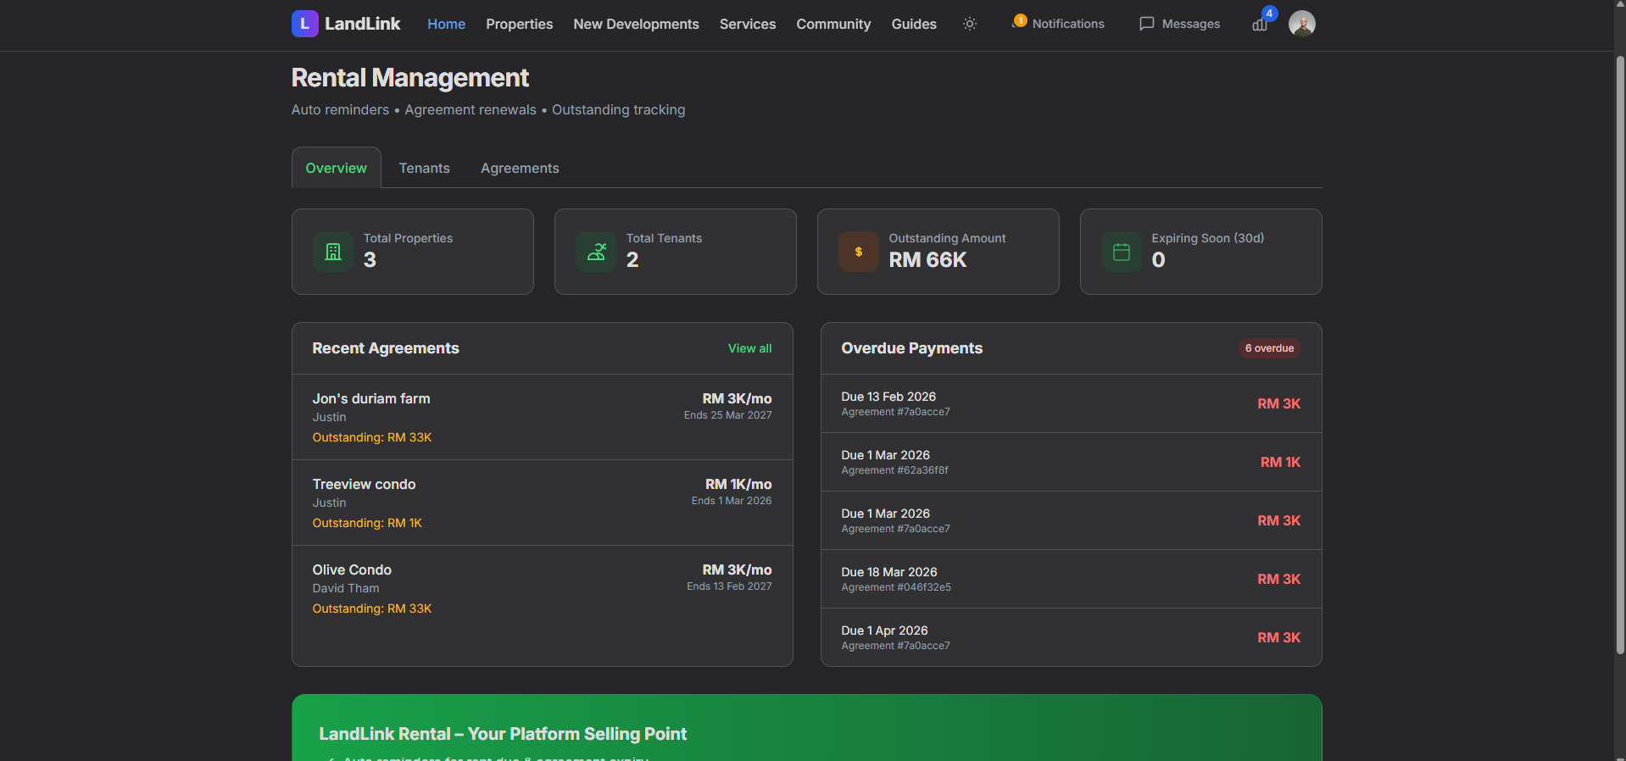
Task: Click the Messages label
Action: 1191,24
